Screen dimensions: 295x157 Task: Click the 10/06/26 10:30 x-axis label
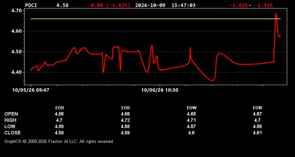point(160,90)
